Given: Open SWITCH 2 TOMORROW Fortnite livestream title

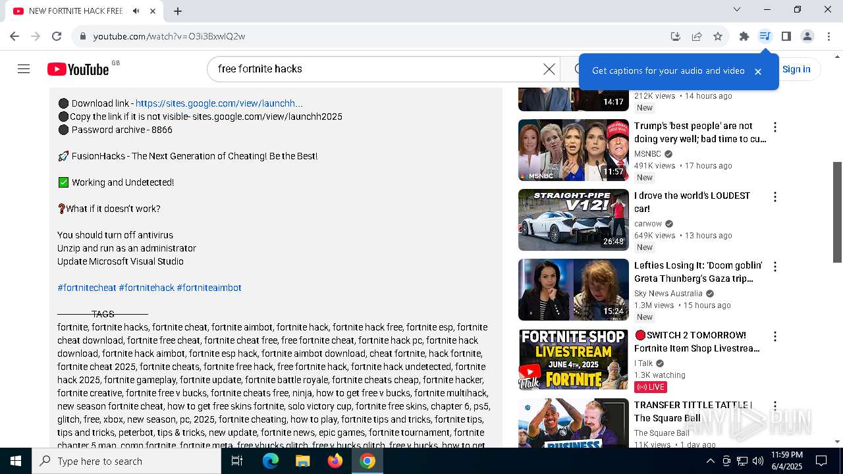Looking at the screenshot, I should click(x=697, y=342).
